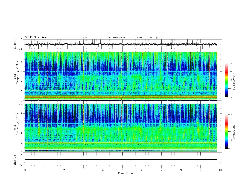Image resolution: width=248 pixels, height=191 pixels.
Task: Click the ch.1 spectrogram color scale bar
Action: coord(226,80)
